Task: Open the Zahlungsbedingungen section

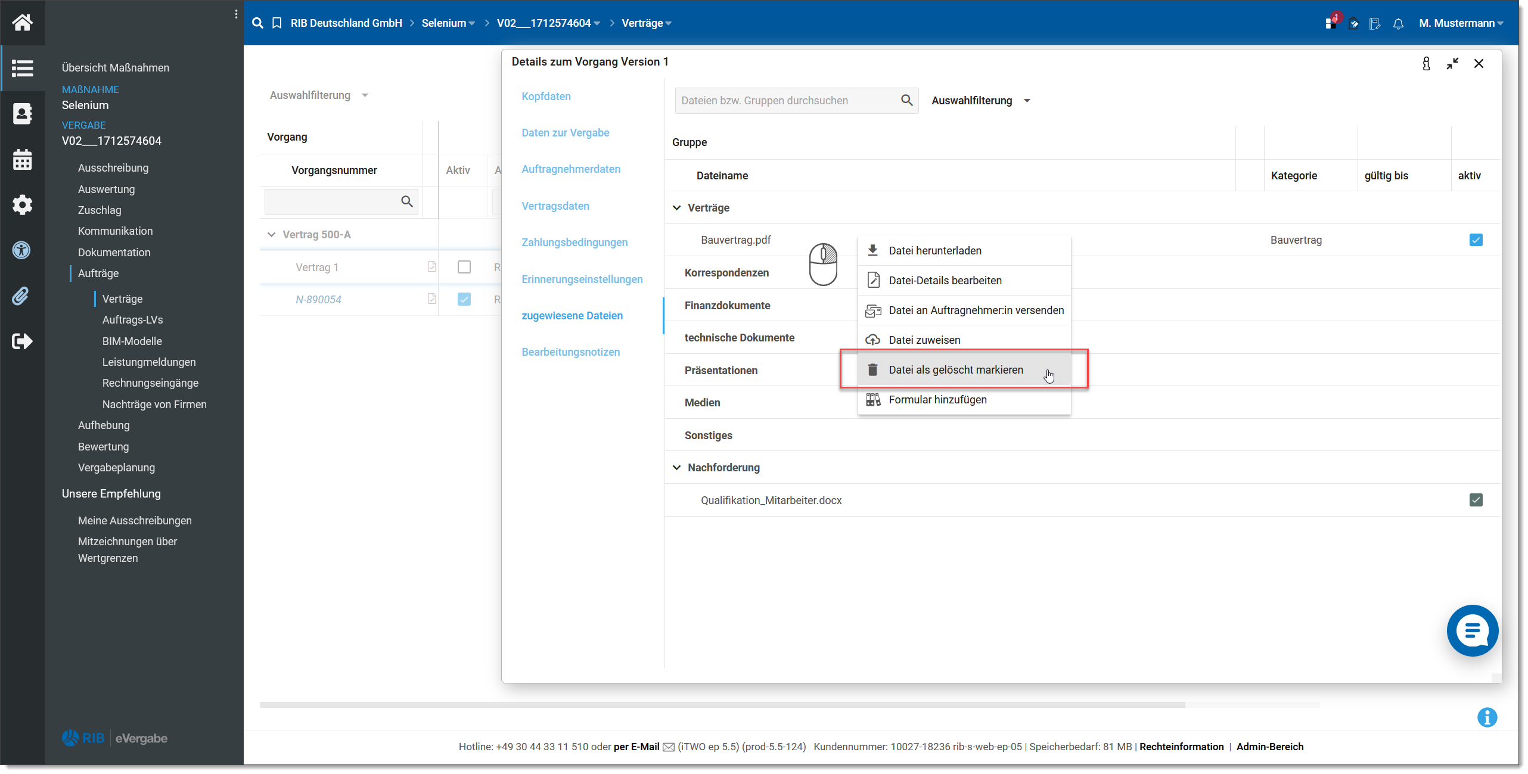Action: click(x=574, y=242)
